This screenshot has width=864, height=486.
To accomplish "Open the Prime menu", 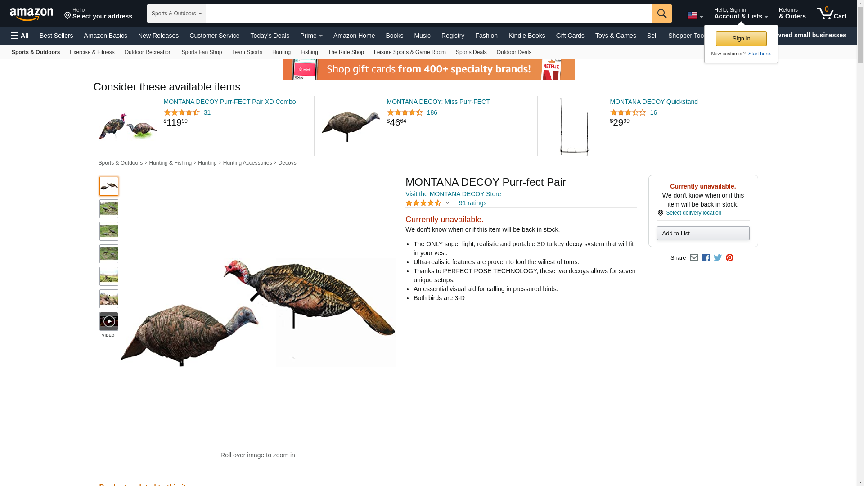I will tap(311, 36).
